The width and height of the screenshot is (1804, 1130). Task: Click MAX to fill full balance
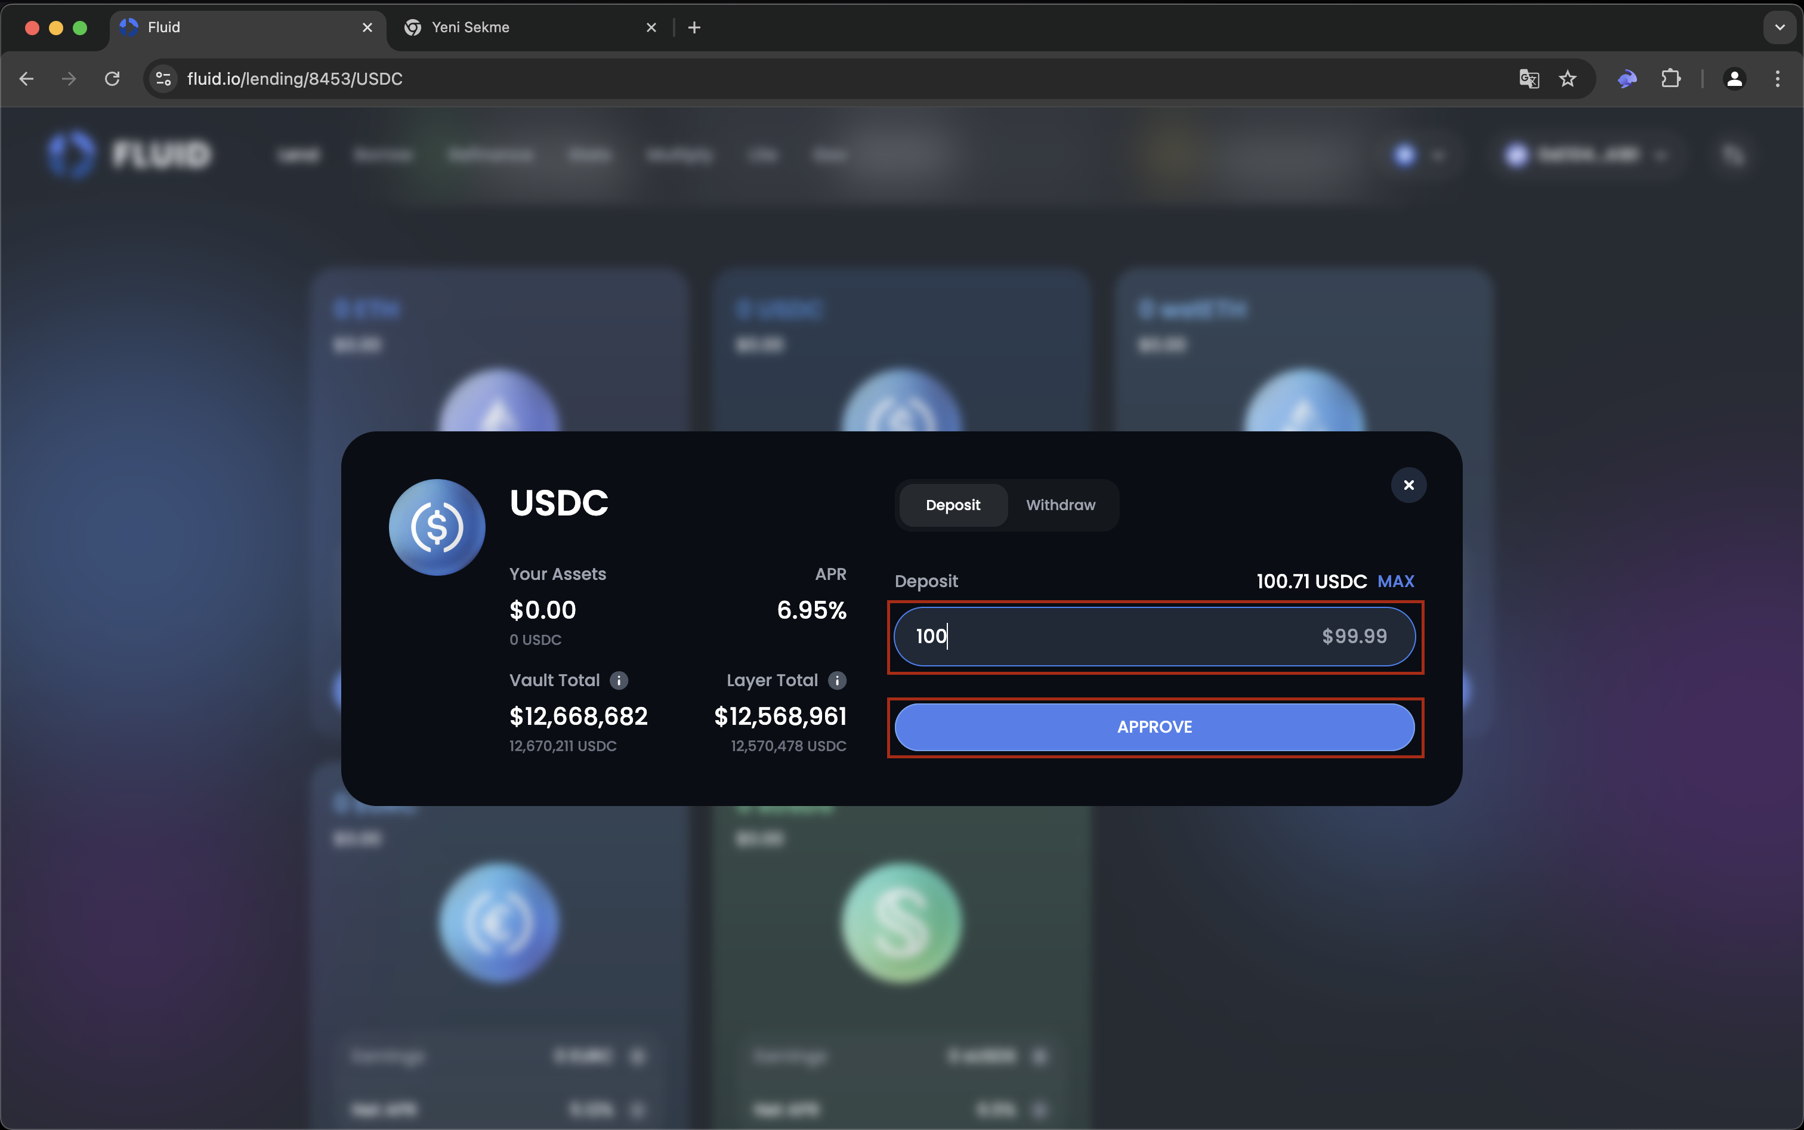point(1395,582)
